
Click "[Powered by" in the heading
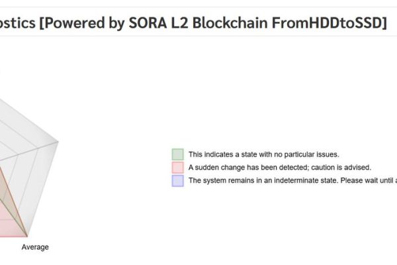(x=82, y=23)
